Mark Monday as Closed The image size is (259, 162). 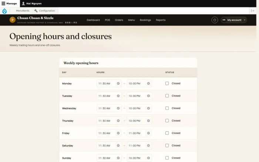(x=167, y=83)
